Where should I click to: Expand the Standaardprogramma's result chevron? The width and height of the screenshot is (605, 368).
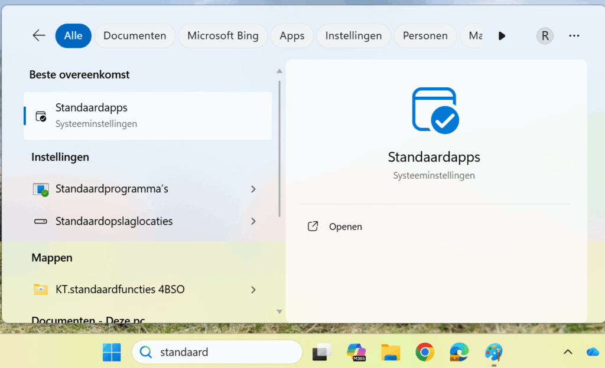click(253, 189)
